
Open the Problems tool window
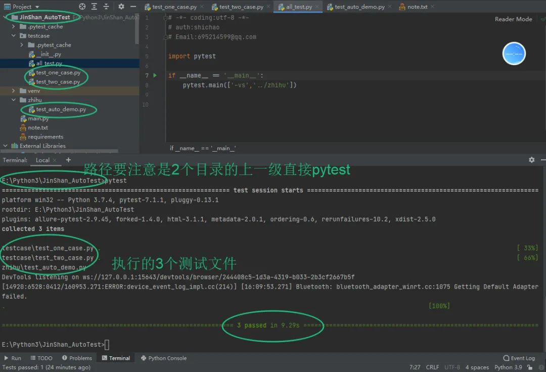tap(77, 358)
